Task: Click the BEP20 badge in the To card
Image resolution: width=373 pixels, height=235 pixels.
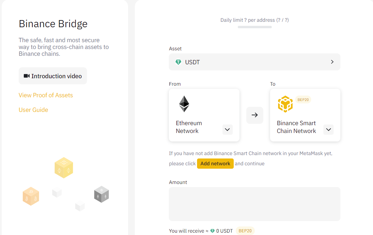Action: click(x=303, y=100)
